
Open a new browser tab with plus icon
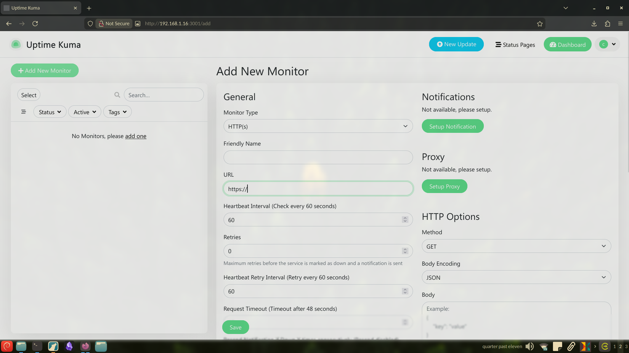click(89, 8)
